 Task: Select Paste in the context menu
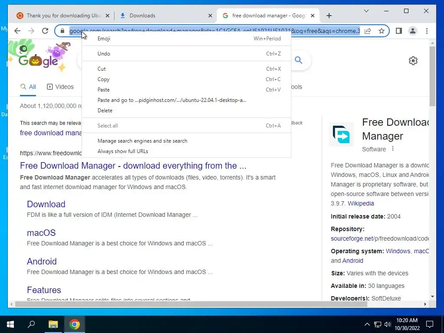pos(186,90)
